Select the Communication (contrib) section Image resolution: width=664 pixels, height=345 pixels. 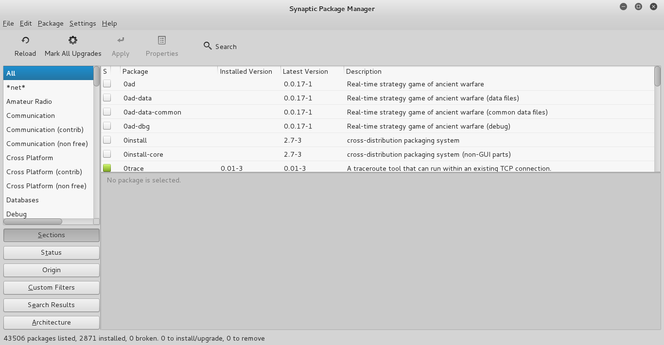(48, 130)
